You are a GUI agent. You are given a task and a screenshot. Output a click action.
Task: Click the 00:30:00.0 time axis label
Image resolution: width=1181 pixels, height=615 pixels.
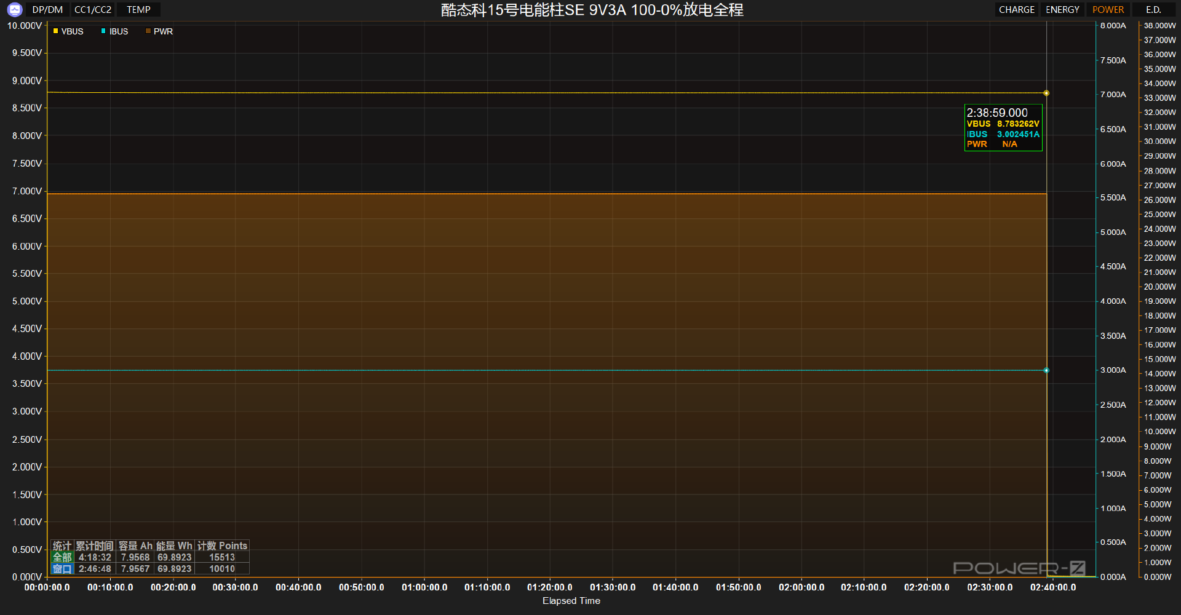coord(235,587)
